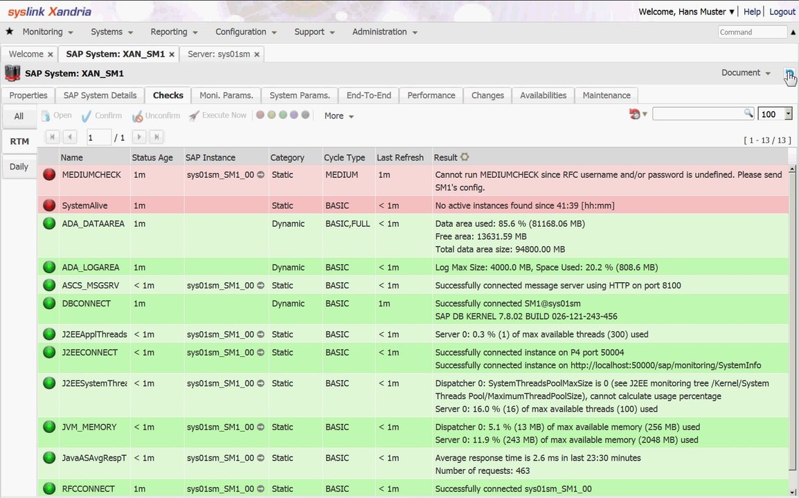Click the favorites star icon
The width and height of the screenshot is (799, 498).
9,32
